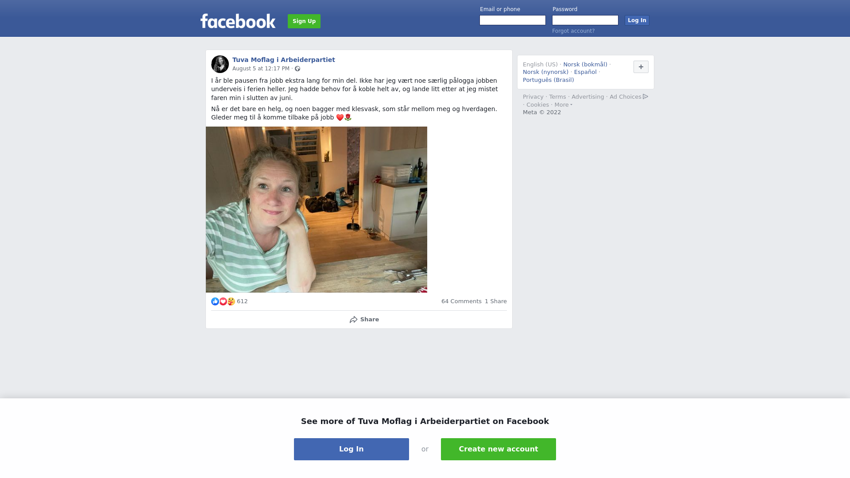This screenshot has height=478, width=850.
Task: Switch language to Norsk (bokmål)
Action: coord(585,65)
